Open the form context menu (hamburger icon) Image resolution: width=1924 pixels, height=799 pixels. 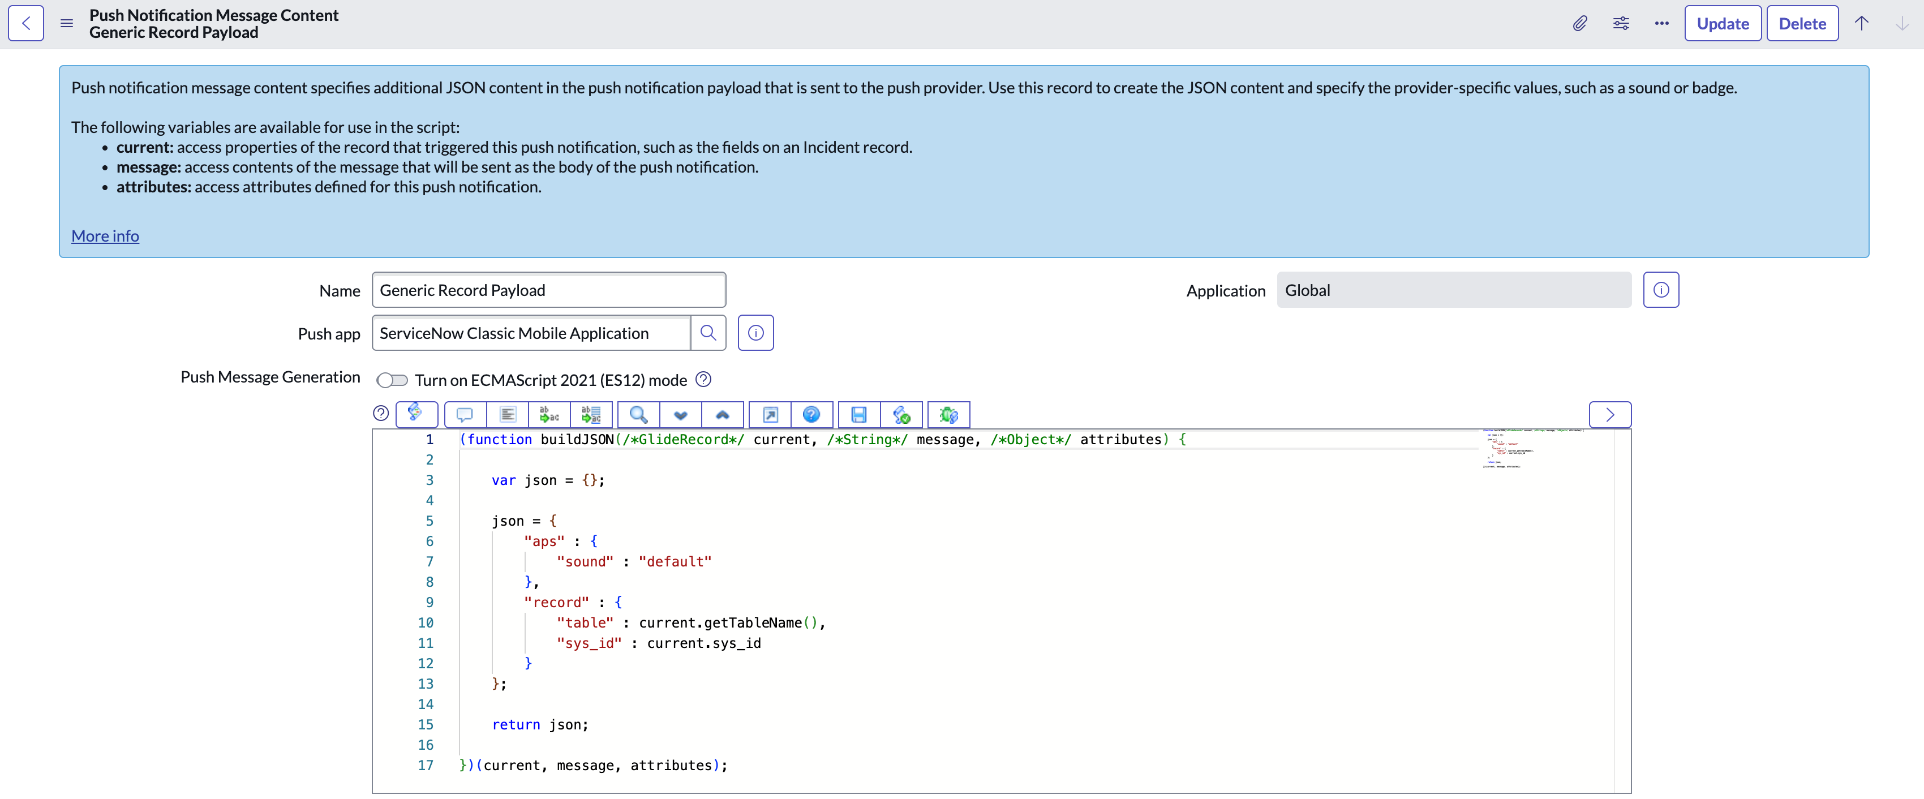(x=66, y=23)
